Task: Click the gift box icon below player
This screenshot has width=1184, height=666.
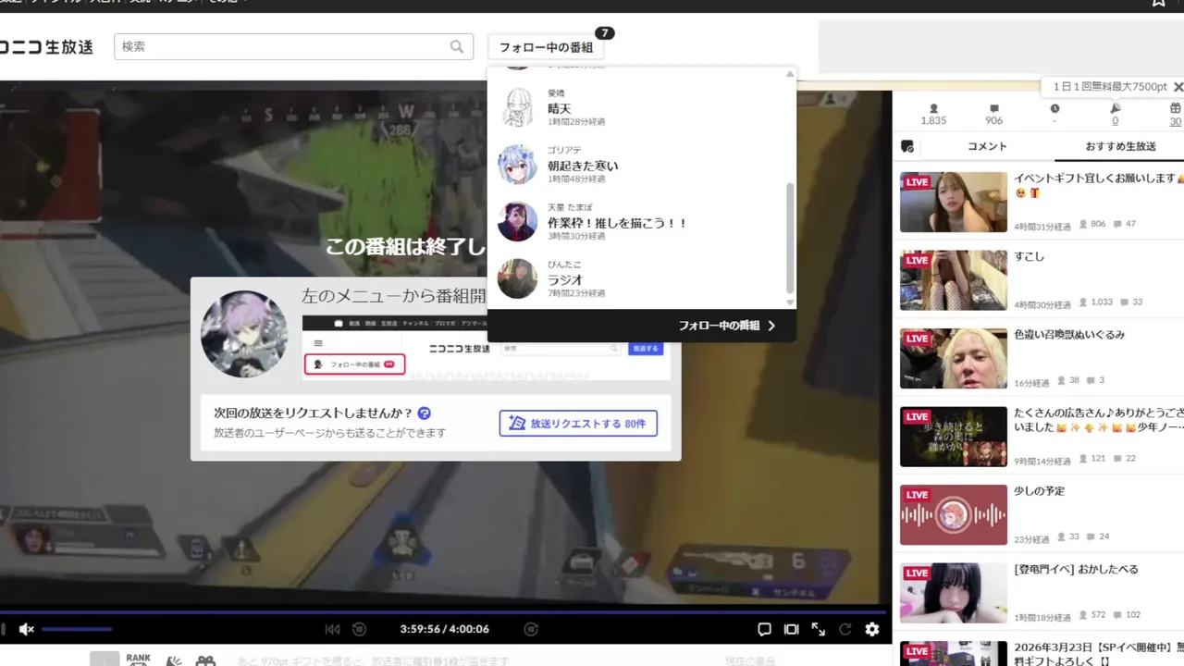Action: (x=205, y=660)
